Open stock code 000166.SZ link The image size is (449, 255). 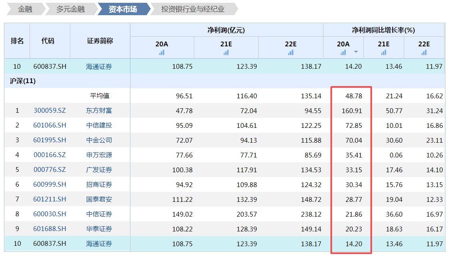50,155
